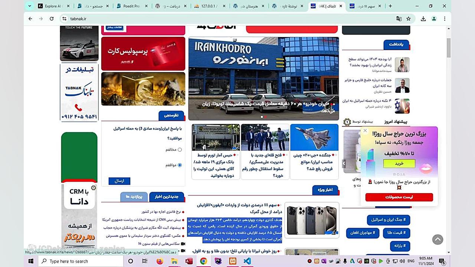The width and height of the screenshot is (475, 267).
Task: Close the ROJA sale popup ad
Action: point(365,131)
